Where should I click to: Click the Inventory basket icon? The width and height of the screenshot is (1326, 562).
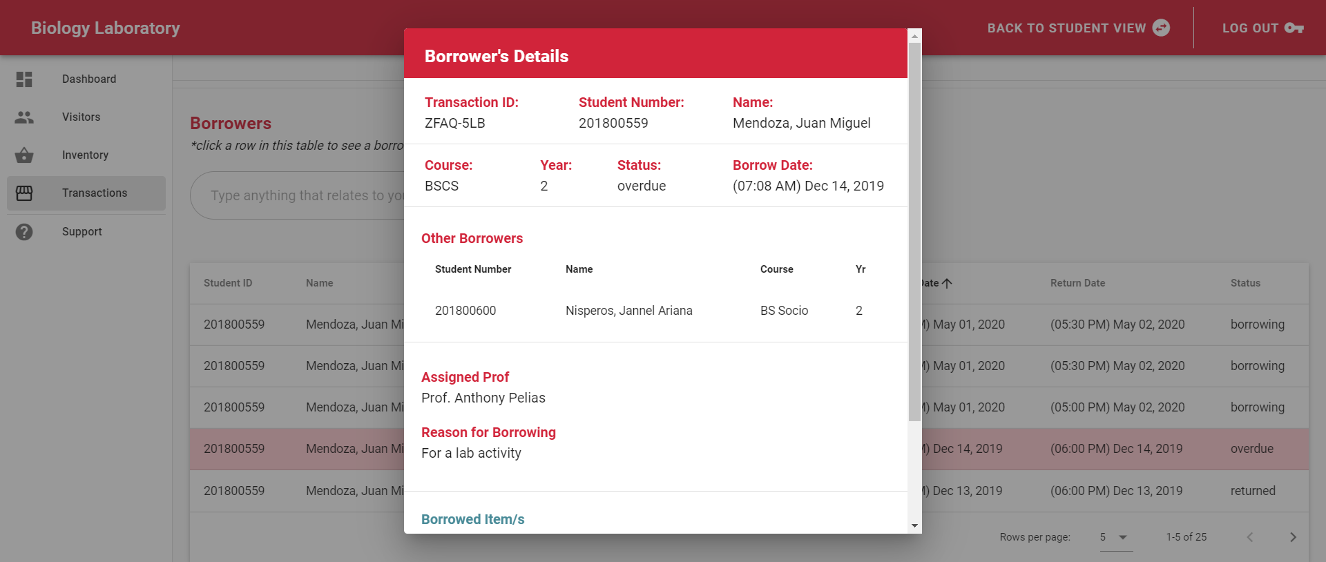(24, 155)
